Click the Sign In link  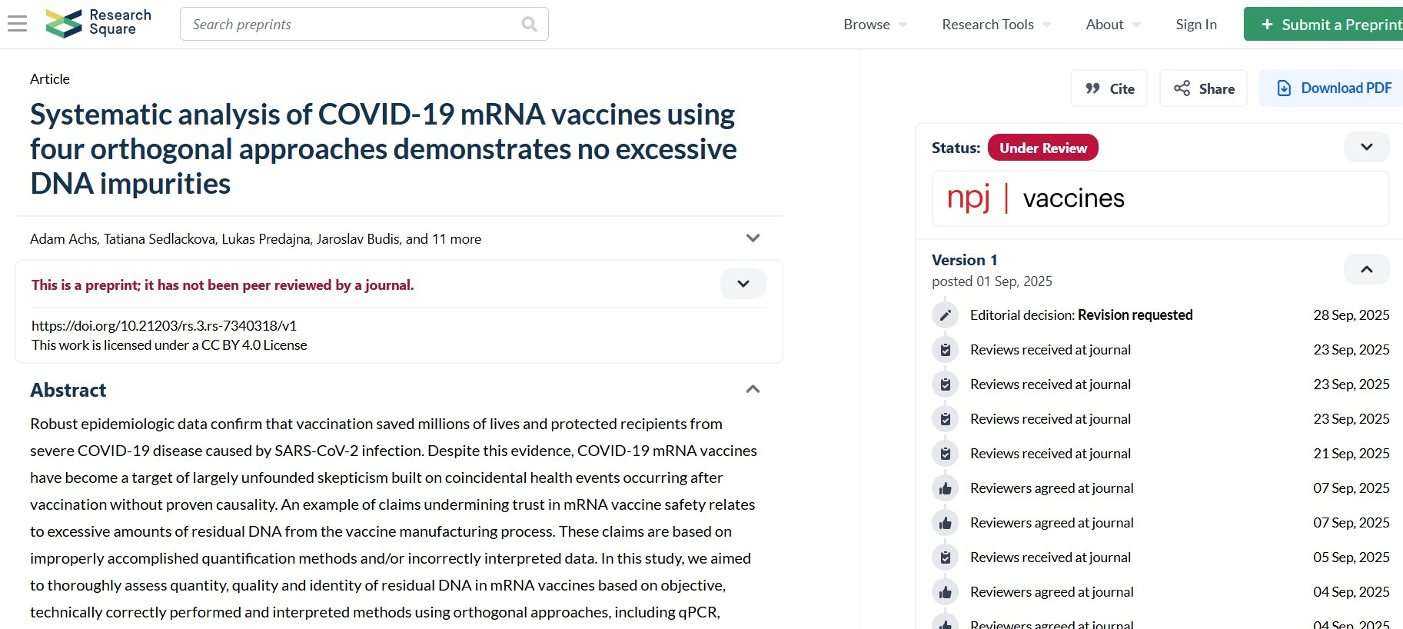point(1195,25)
